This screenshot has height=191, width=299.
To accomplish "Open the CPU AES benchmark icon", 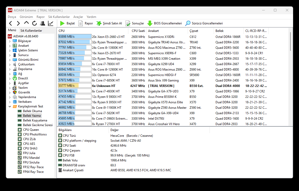I will 20,144.
